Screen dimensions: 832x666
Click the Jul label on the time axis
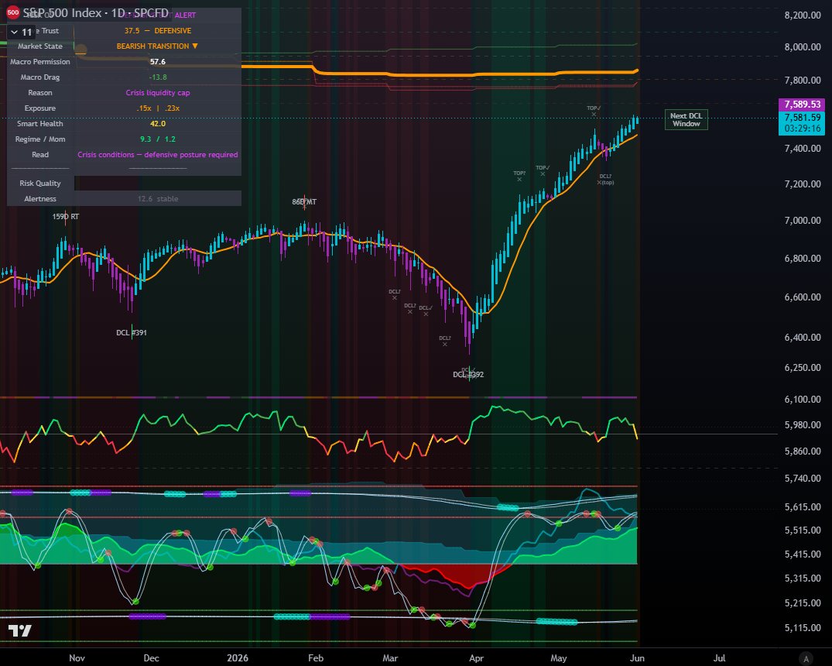719,658
